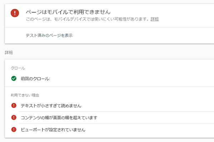Click red error icon beside ビューポートが設定されていません
214x142 pixels.
click(14, 130)
